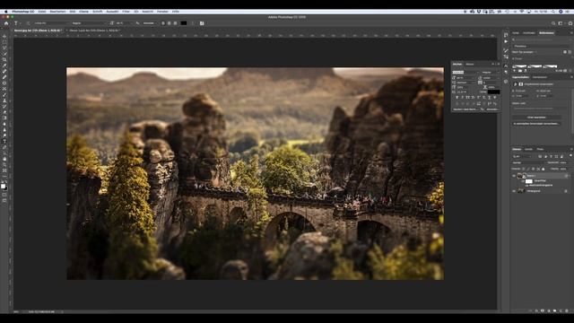Screen dimensions: 574x323
Task: Switch to the Kanäle tab
Action: (528, 150)
